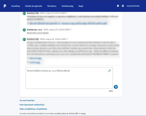Click KIJELENTKEZÉS to log out

133,6
